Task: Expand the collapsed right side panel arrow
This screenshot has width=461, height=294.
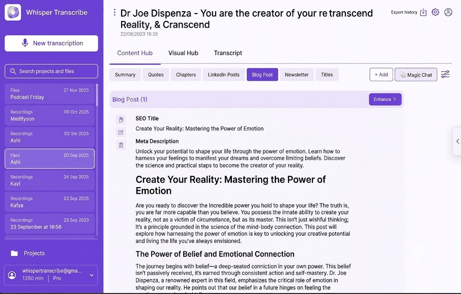Action: tap(457, 141)
